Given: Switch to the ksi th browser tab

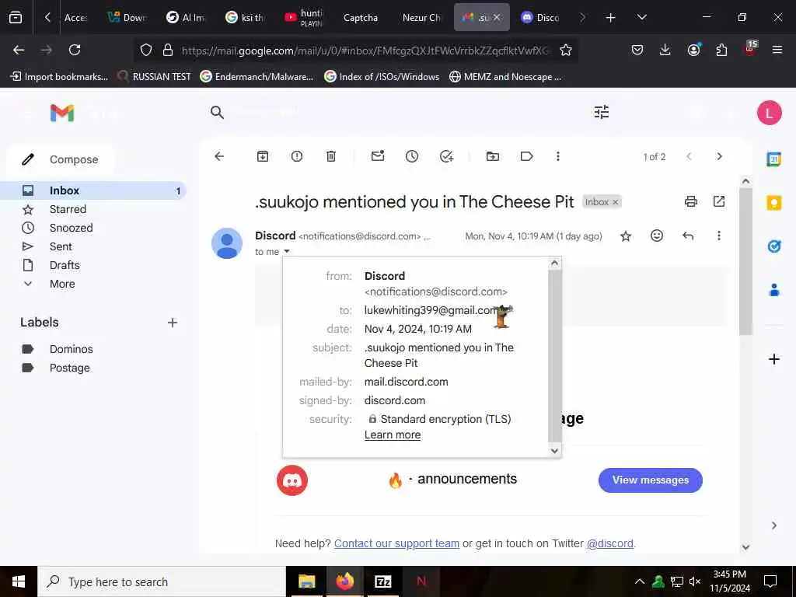Looking at the screenshot, I should [x=246, y=18].
